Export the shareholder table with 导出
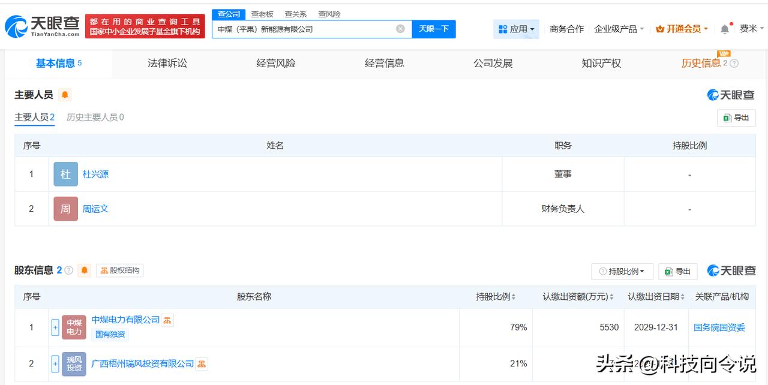Image resolution: width=768 pixels, height=385 pixels. coord(678,271)
